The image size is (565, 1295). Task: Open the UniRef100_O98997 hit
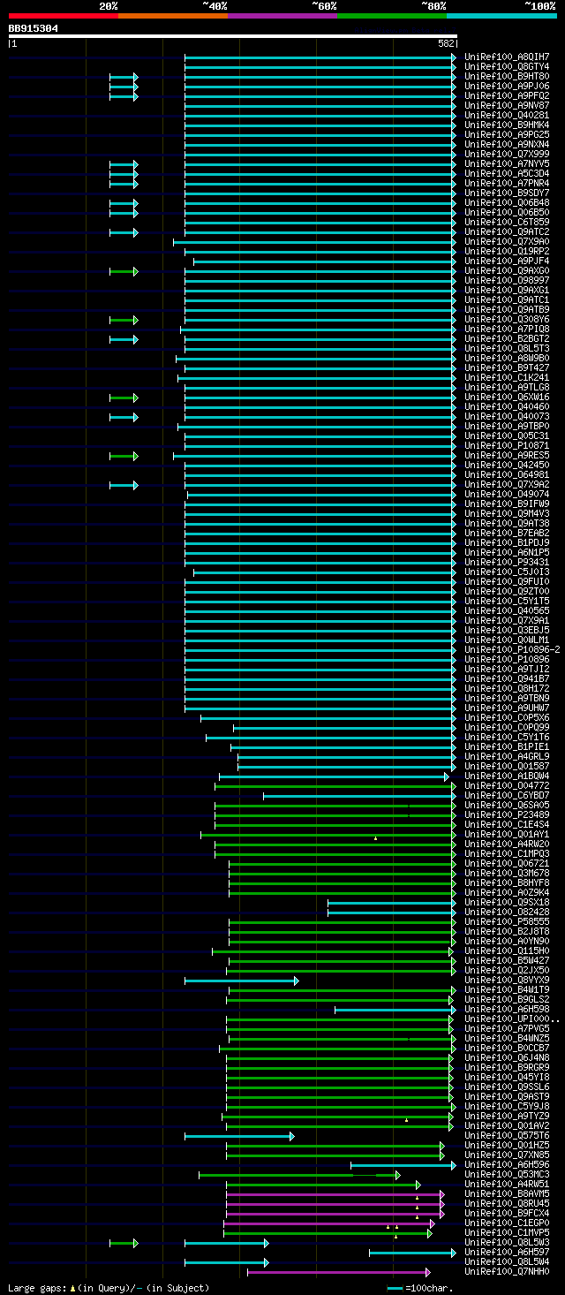tap(507, 280)
